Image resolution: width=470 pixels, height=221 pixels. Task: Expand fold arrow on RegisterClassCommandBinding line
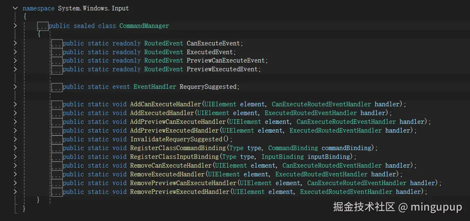tap(15, 148)
